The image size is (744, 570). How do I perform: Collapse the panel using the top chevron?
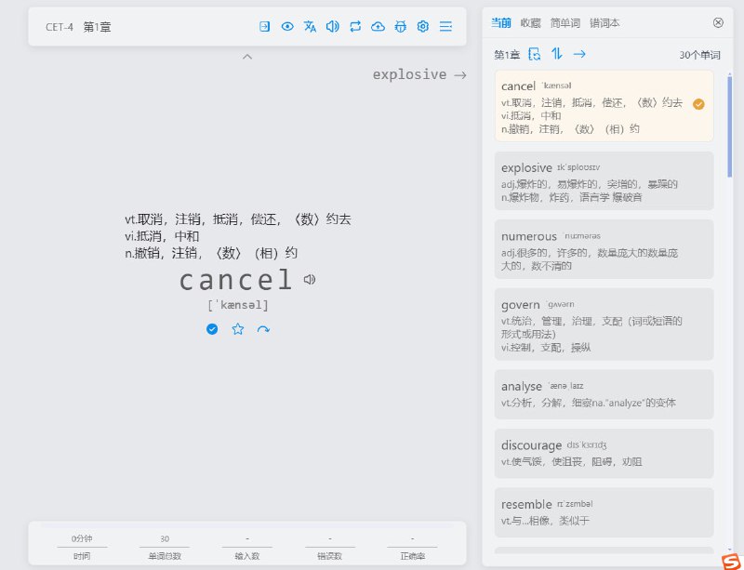247,57
